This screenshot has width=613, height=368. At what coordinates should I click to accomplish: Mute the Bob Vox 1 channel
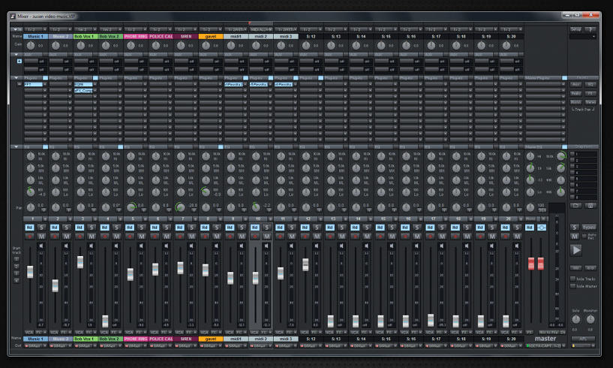(x=92, y=237)
